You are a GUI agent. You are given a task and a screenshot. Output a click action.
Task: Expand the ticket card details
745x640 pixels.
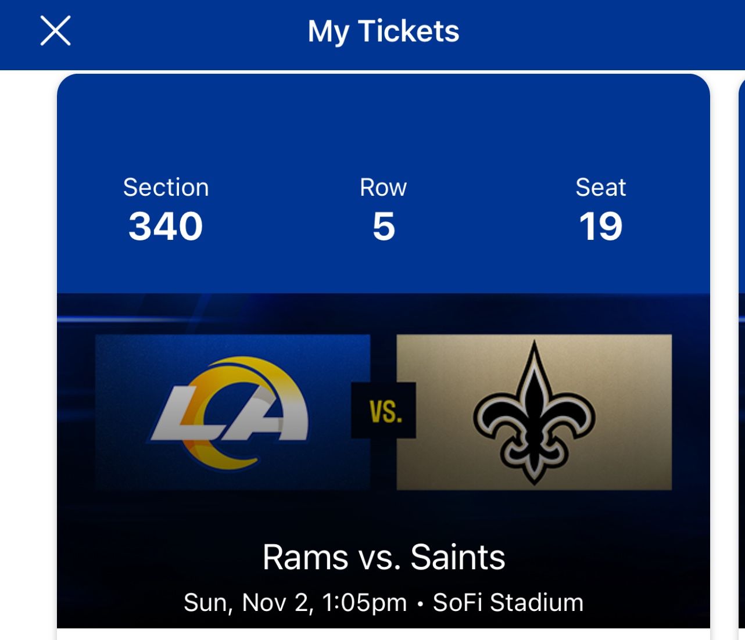384,348
